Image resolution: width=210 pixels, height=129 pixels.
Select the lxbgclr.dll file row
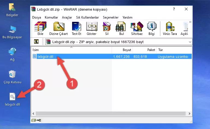(112, 56)
